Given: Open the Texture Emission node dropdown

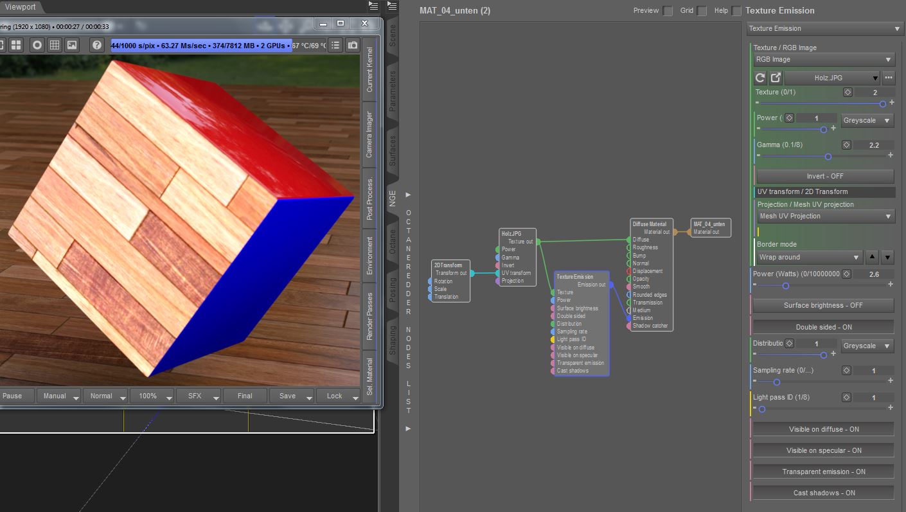Looking at the screenshot, I should point(826,29).
